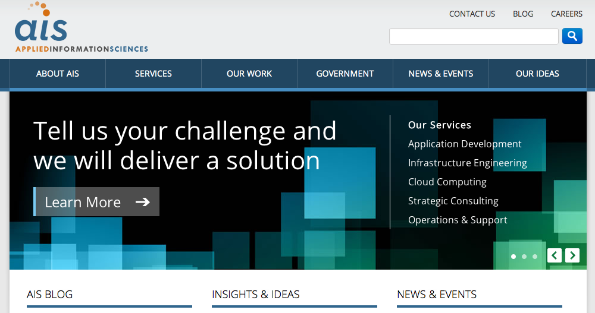Select the third carousel dot indicator

(535, 257)
